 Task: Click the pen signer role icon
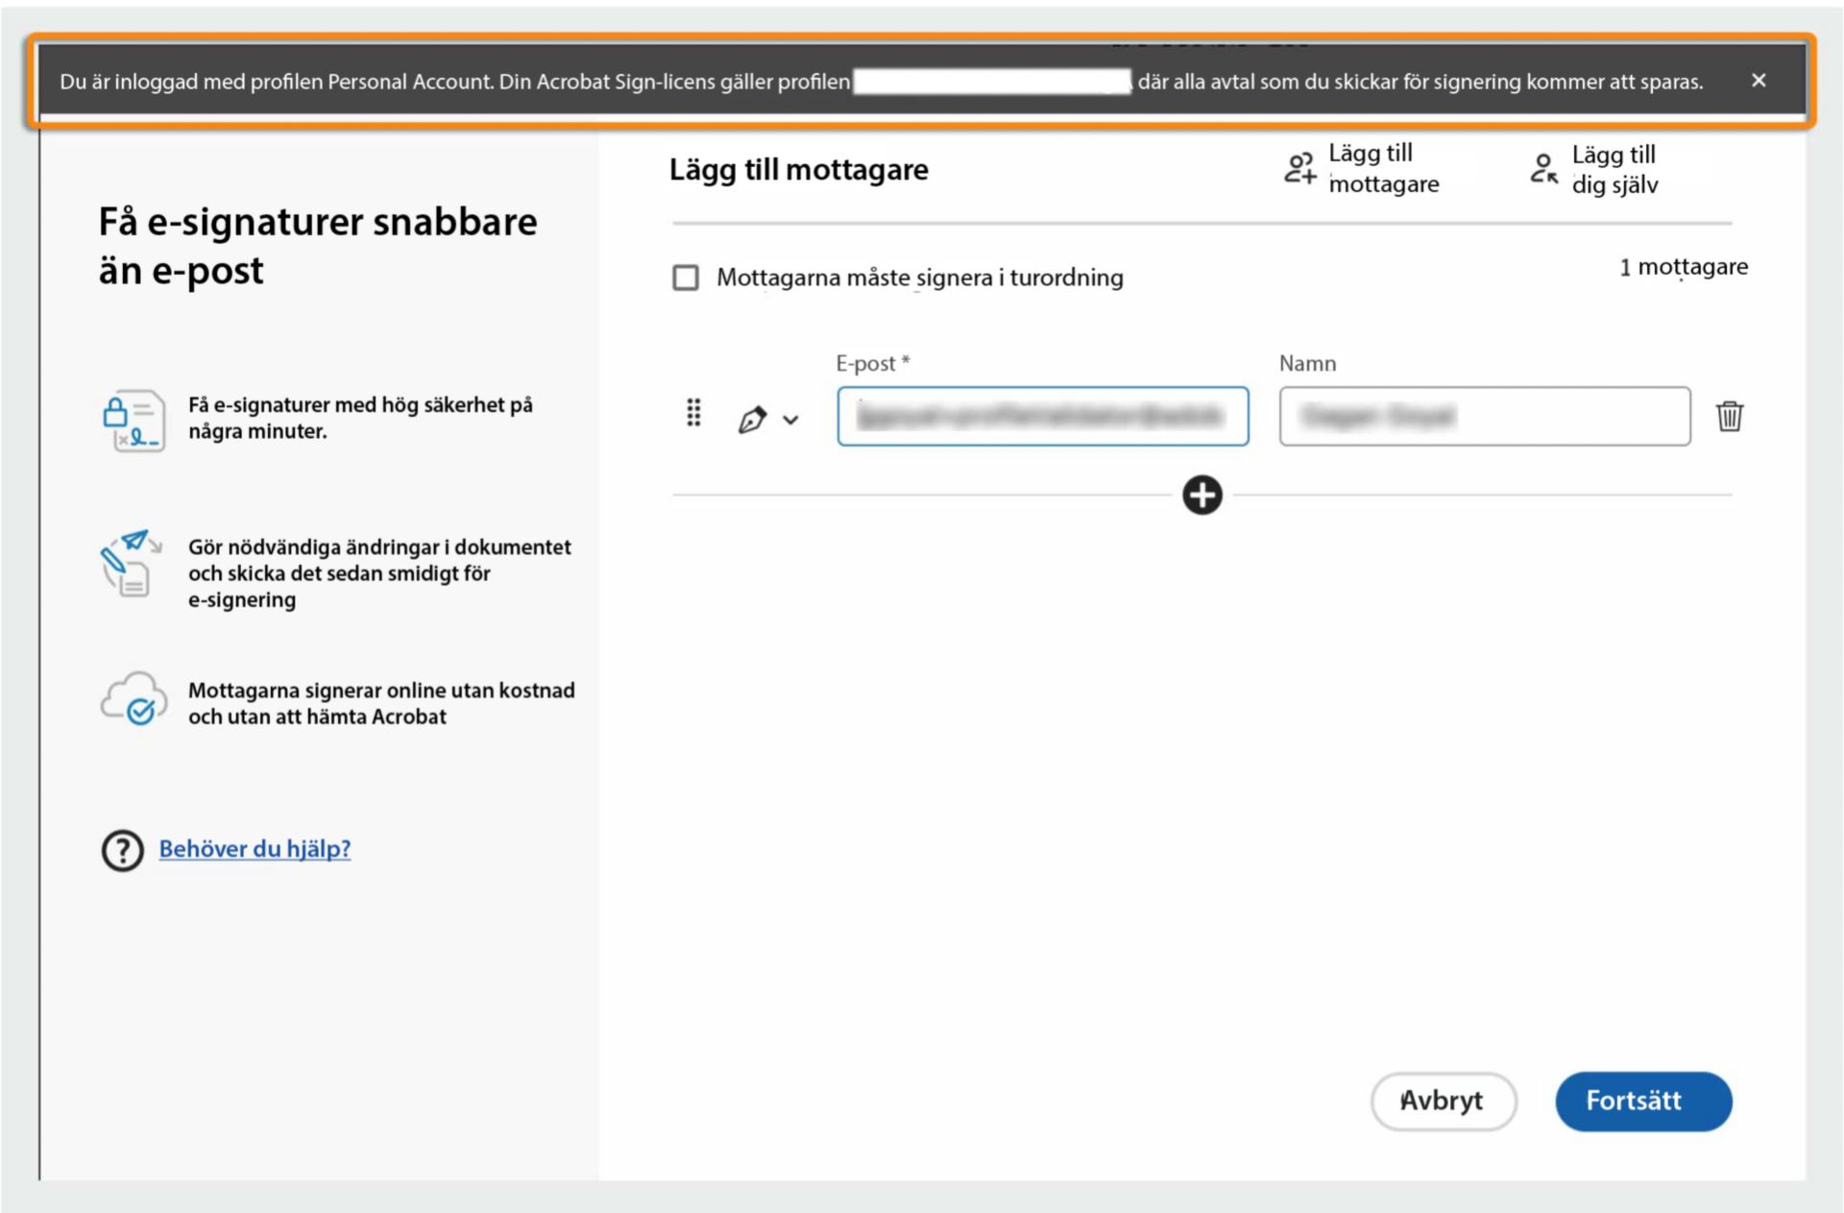pyautogui.click(x=752, y=420)
